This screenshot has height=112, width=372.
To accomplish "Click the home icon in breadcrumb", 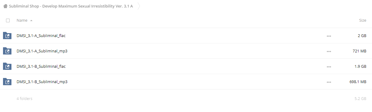I will click(x=5, y=6).
